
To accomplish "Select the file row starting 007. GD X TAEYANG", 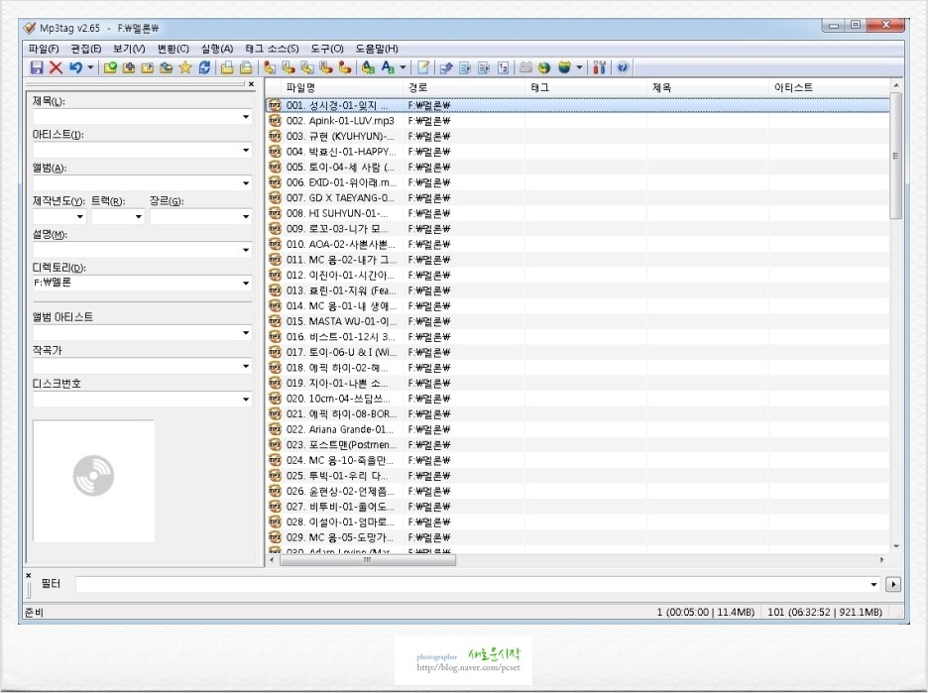I will (x=578, y=197).
